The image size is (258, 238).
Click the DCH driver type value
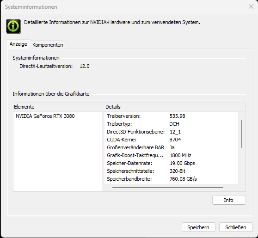click(174, 124)
